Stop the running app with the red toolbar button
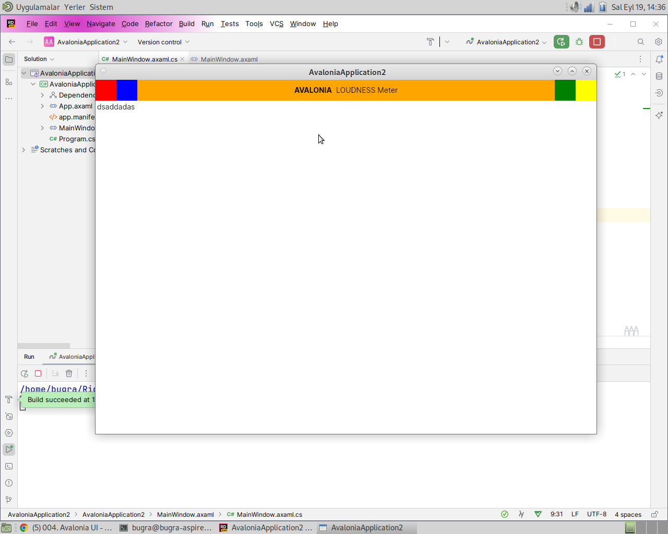This screenshot has height=534, width=668. point(597,42)
